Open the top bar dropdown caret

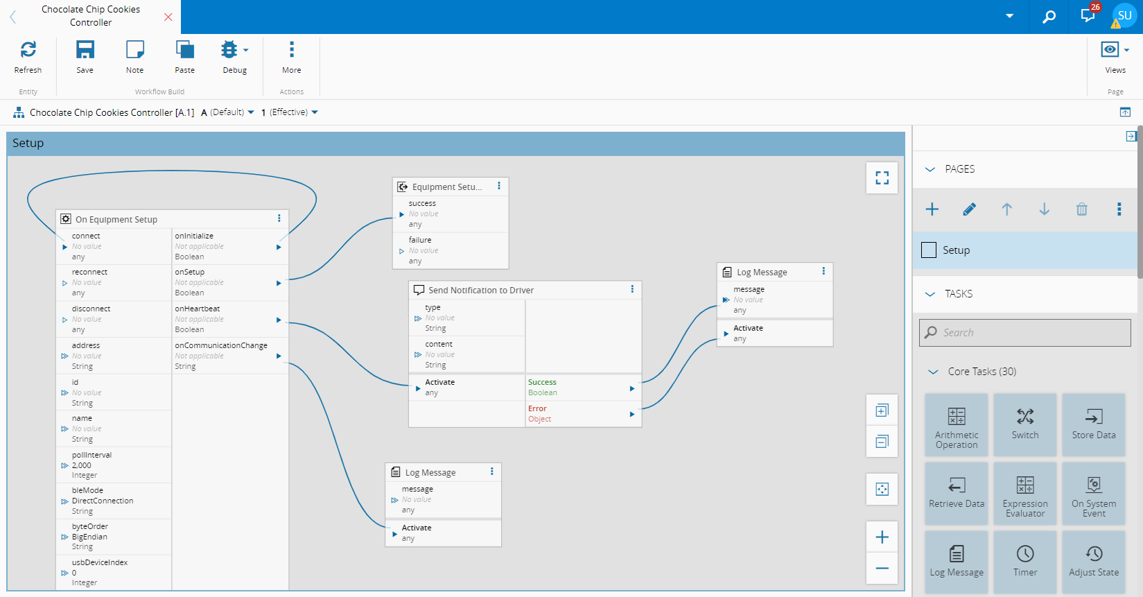click(x=1010, y=16)
